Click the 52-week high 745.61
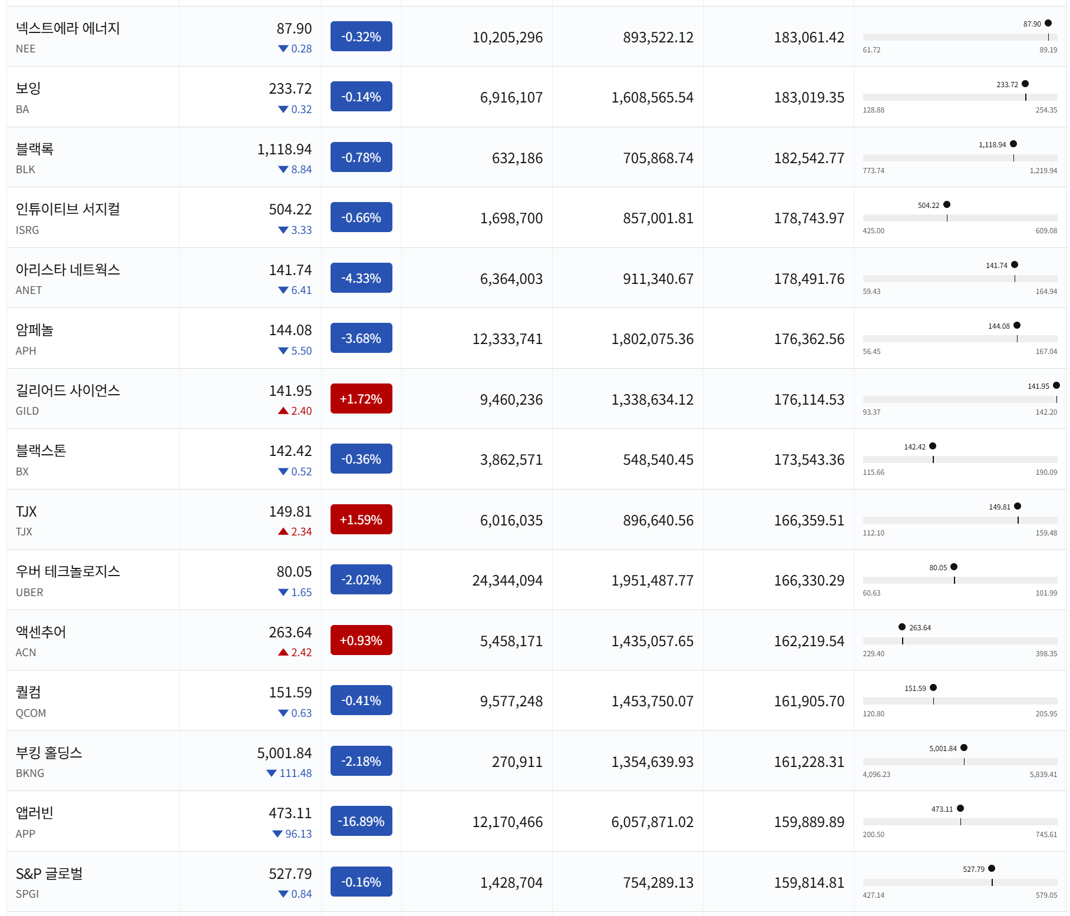1070x916 pixels. (1046, 835)
